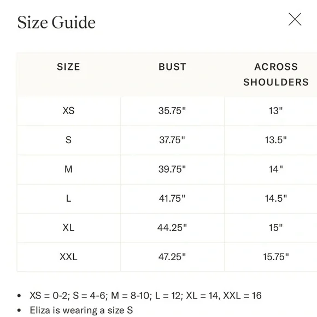Click the M size row label
The image size is (317, 317).
68,169
